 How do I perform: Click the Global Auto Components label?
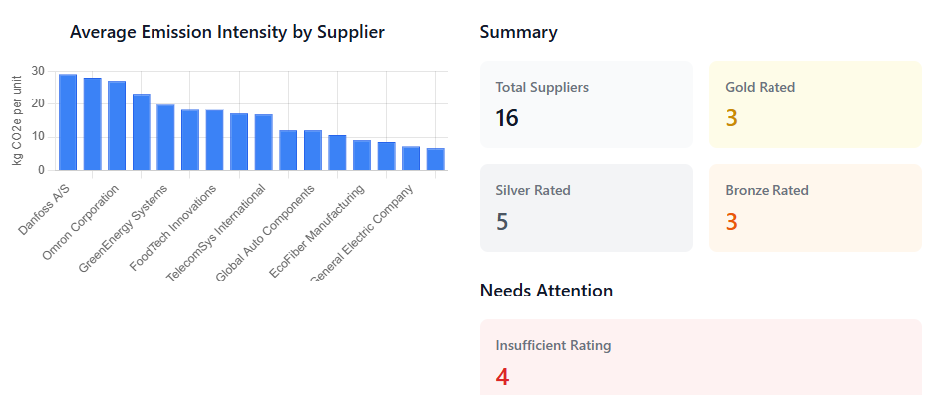[265, 232]
